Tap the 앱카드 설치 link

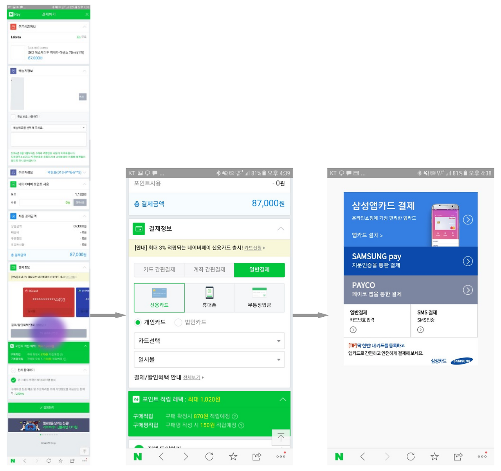tap(367, 235)
